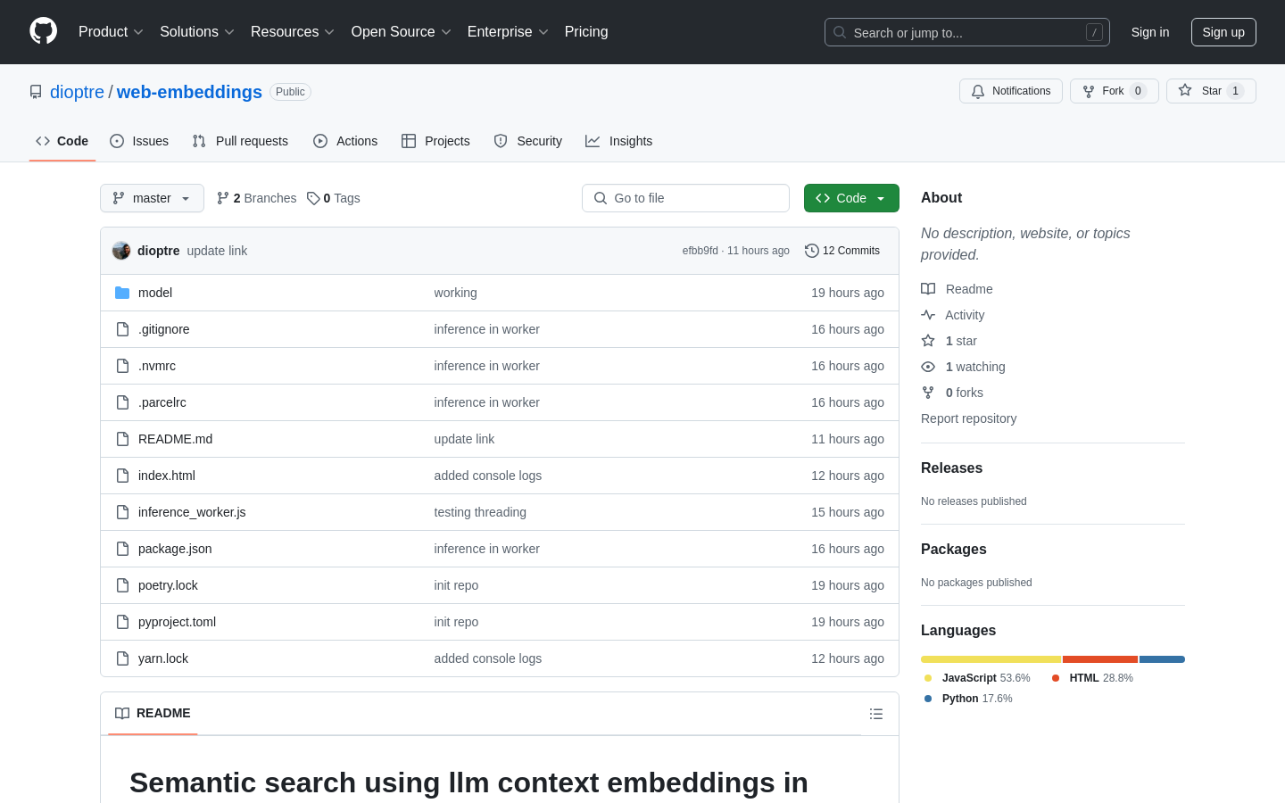Click the JavaScript yellow language bar segment

click(x=991, y=659)
